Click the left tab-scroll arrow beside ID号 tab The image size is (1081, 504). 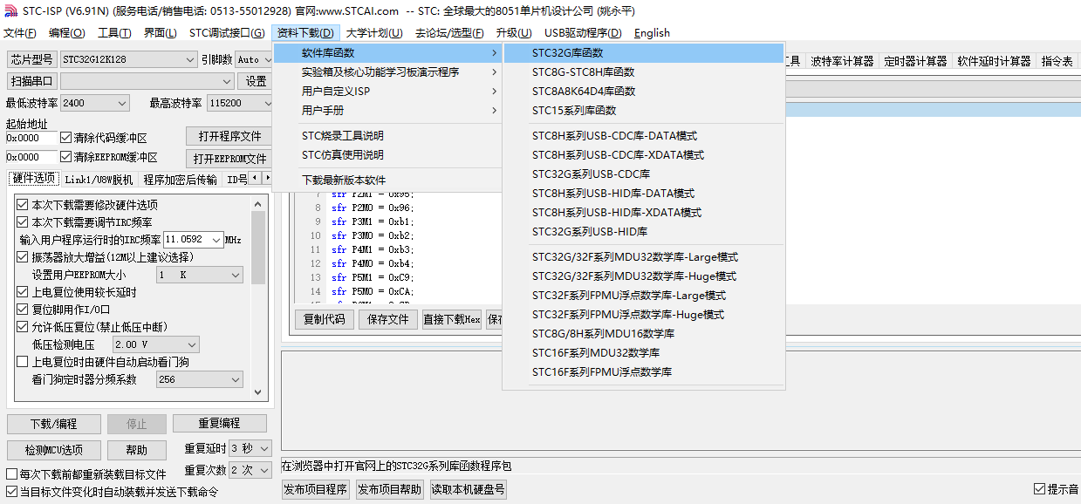254,179
